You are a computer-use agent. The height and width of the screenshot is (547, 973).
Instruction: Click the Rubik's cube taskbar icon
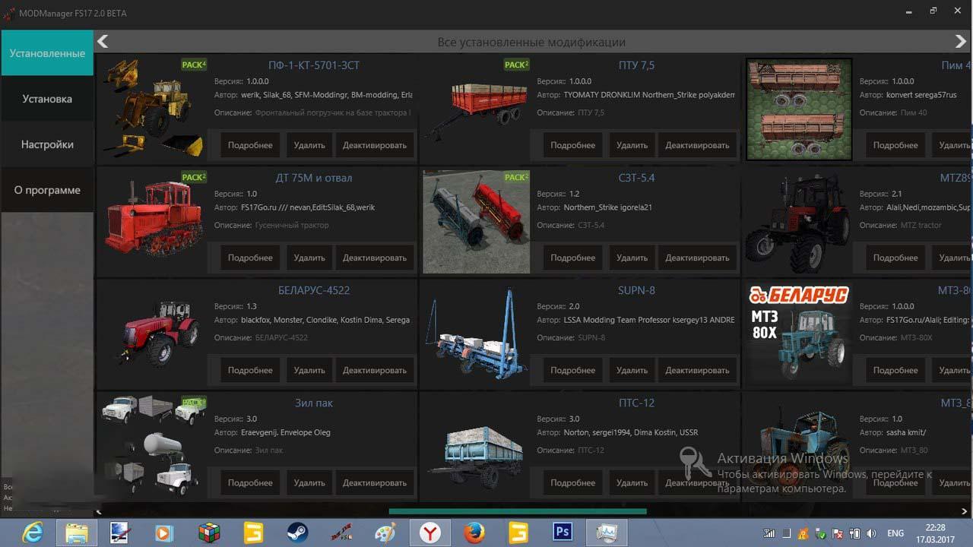pos(208,533)
